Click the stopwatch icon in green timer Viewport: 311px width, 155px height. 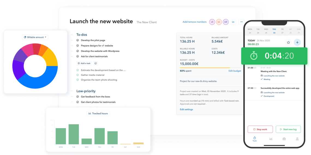(x=253, y=56)
